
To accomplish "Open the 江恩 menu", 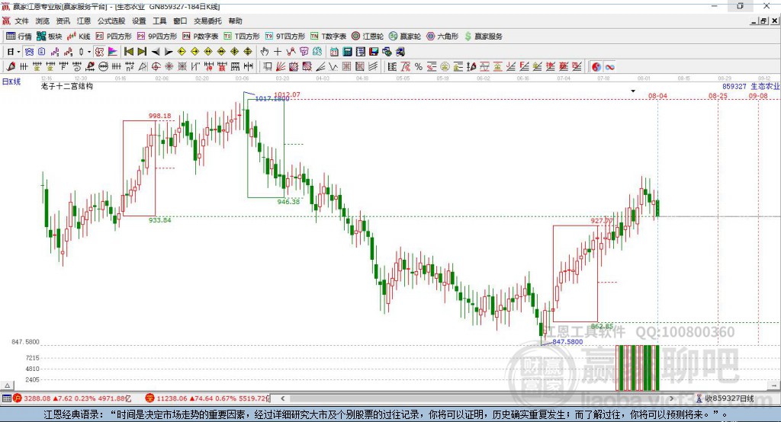I will [84, 21].
